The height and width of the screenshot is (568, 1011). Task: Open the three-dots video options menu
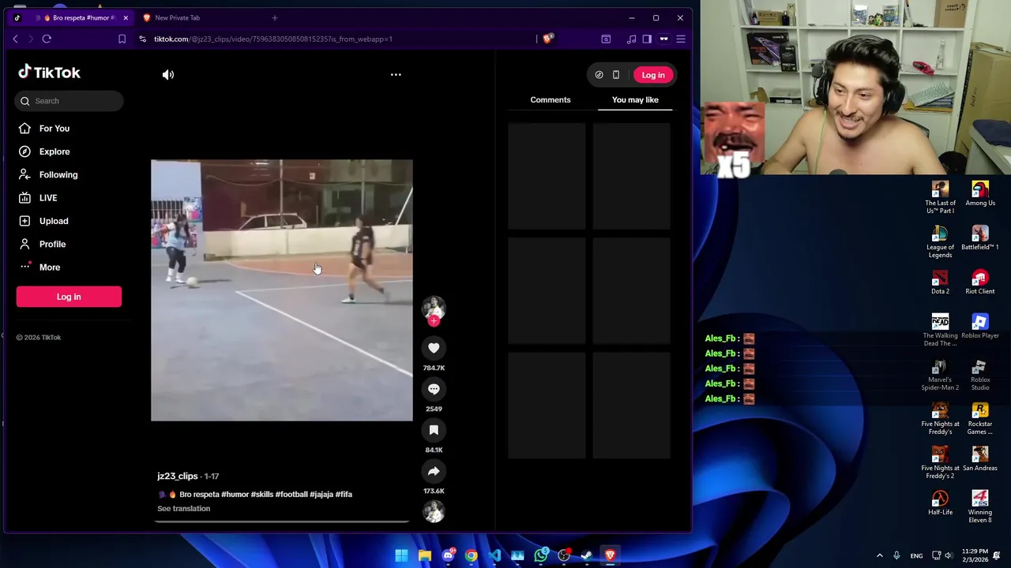(396, 75)
